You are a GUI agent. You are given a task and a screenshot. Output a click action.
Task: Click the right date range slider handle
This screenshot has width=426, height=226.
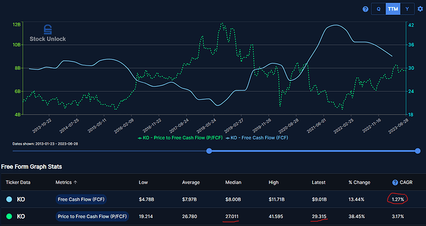coord(418,151)
